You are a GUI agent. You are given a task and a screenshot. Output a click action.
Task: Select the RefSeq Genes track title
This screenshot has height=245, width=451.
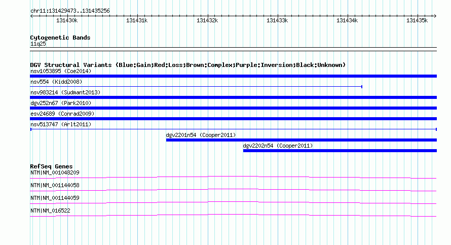tap(51, 166)
